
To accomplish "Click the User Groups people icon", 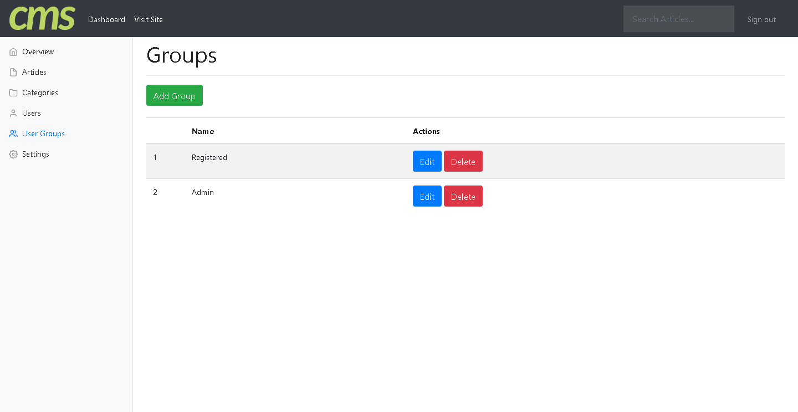I will coord(13,134).
